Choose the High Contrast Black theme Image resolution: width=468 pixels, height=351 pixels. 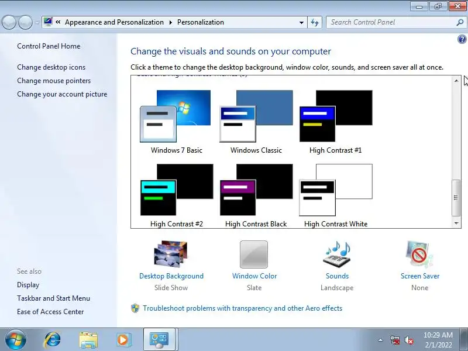click(256, 190)
